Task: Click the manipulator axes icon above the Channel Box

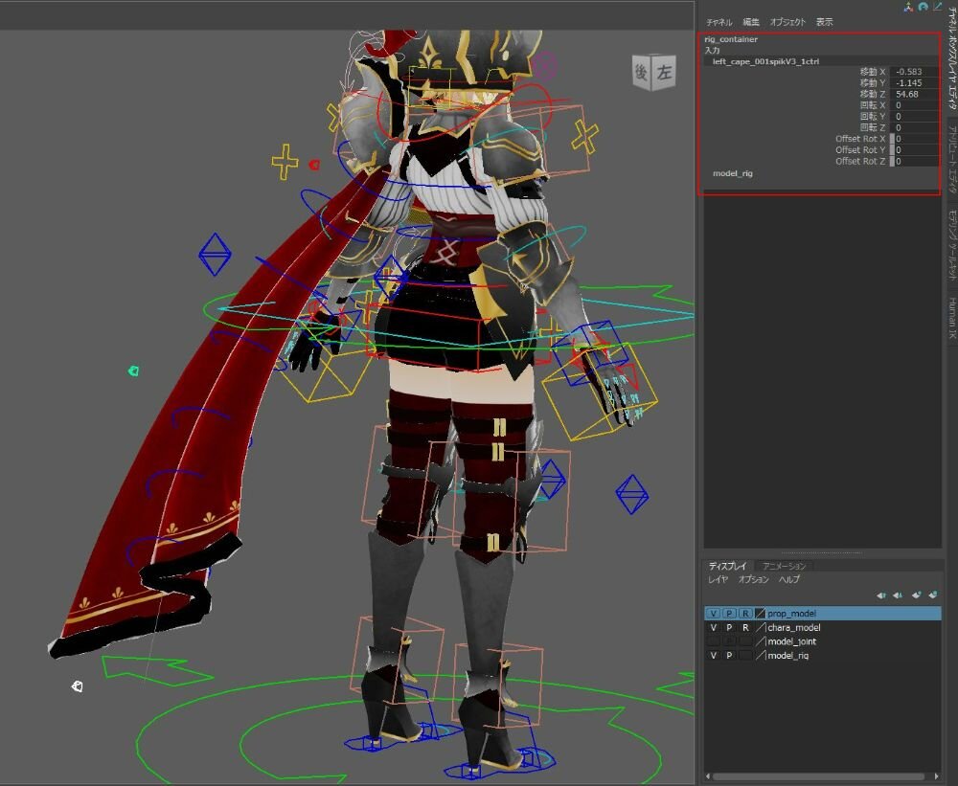Action: pyautogui.click(x=907, y=7)
